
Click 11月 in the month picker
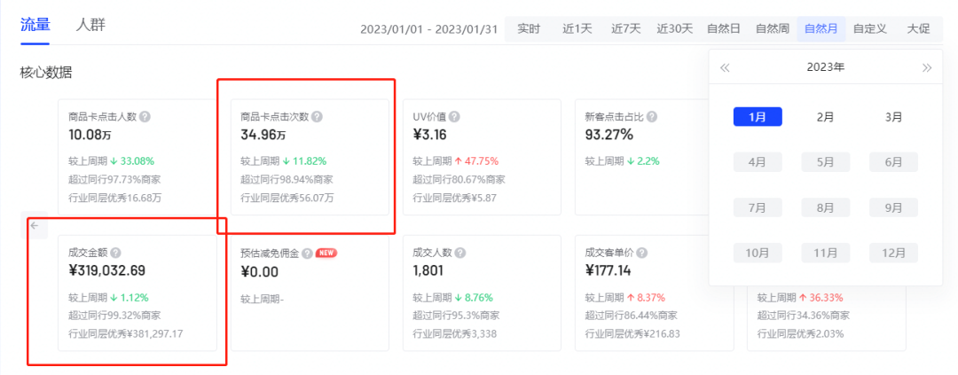[x=826, y=253]
